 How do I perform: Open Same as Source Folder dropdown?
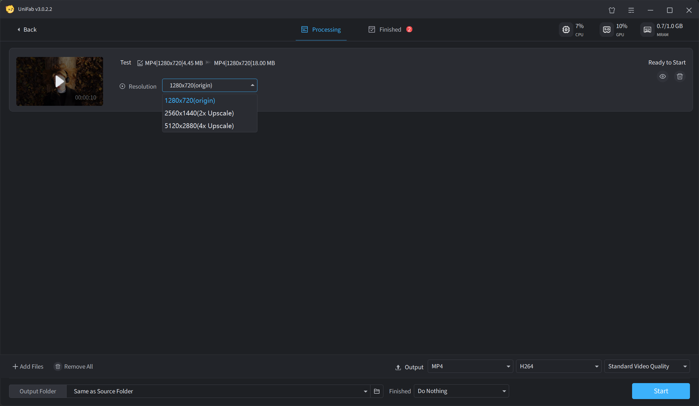click(x=218, y=391)
